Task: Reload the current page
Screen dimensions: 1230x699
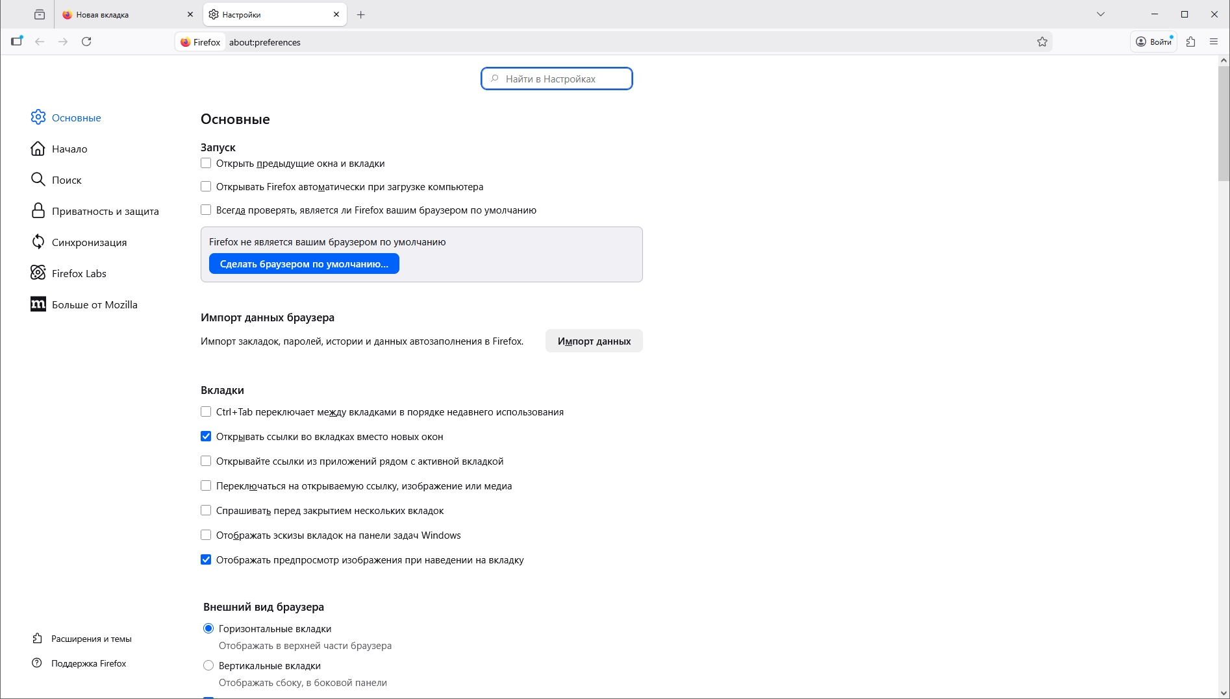Action: click(86, 42)
